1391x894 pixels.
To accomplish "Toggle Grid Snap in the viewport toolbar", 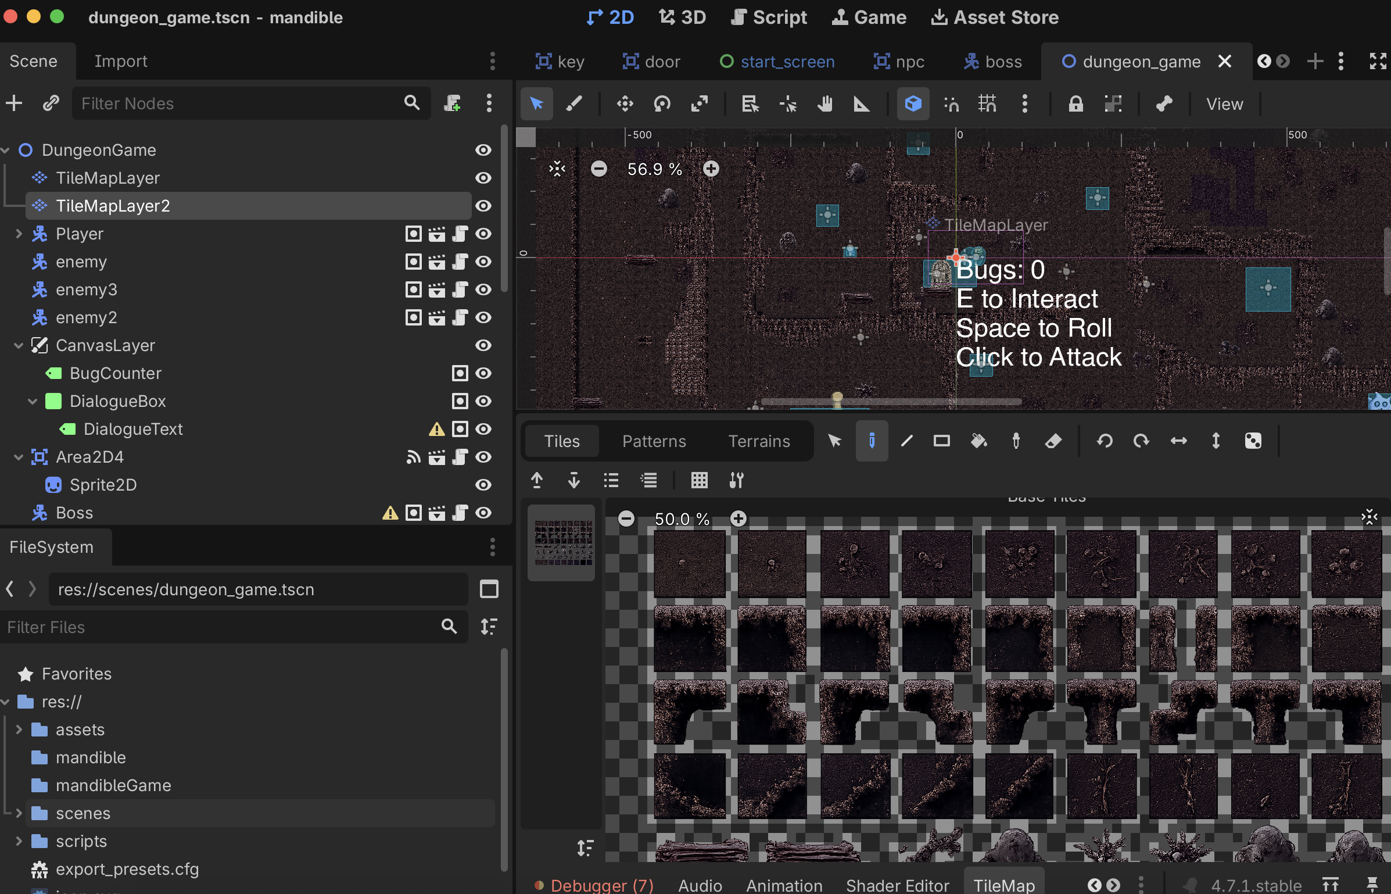I will pyautogui.click(x=987, y=104).
